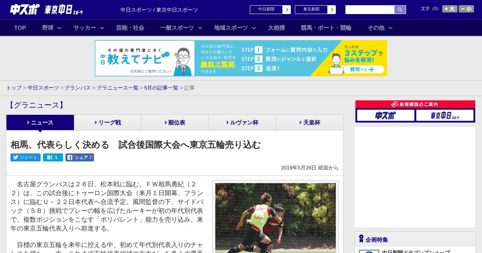Click the arrow beside 東京新聞
Viewport: 482px width, 253px height.
point(332,10)
